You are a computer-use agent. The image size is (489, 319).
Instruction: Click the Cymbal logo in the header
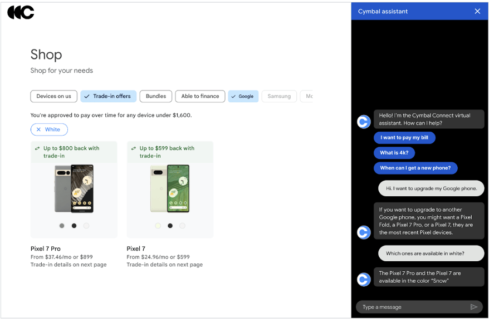click(x=21, y=12)
